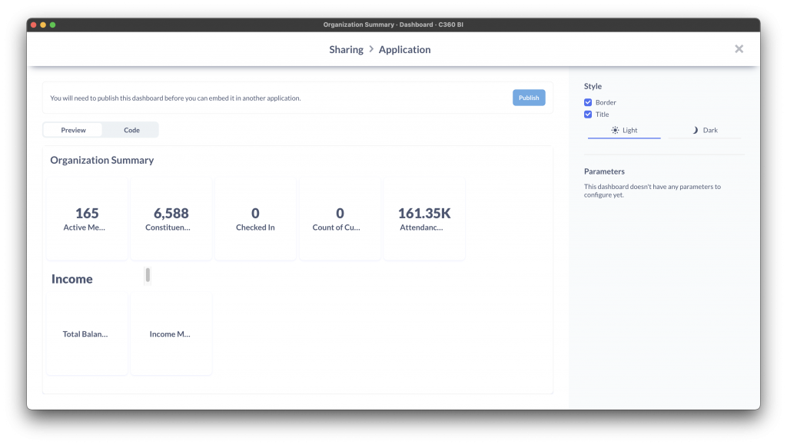The width and height of the screenshot is (787, 445).
Task: Click the Application breadcrumb label
Action: pyautogui.click(x=404, y=49)
